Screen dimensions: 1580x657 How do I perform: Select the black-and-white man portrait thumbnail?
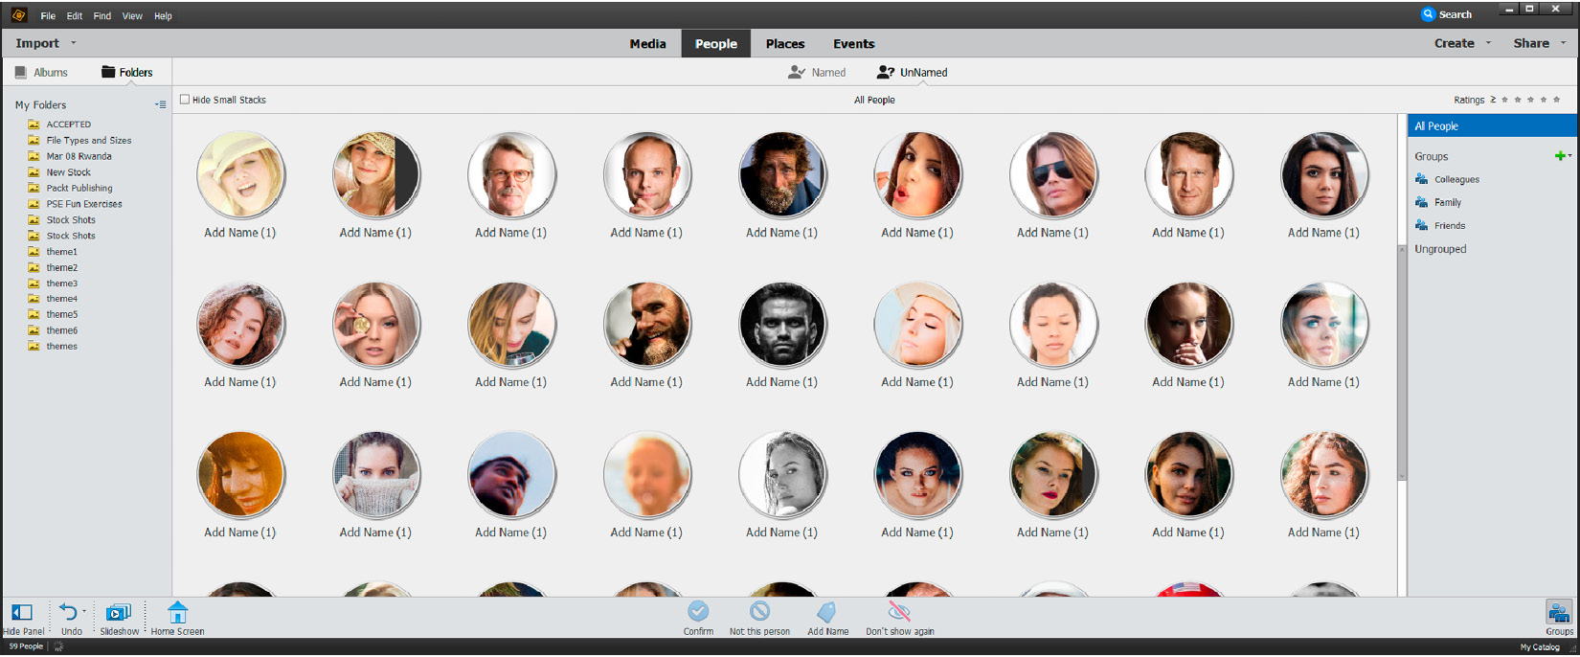pyautogui.click(x=782, y=326)
